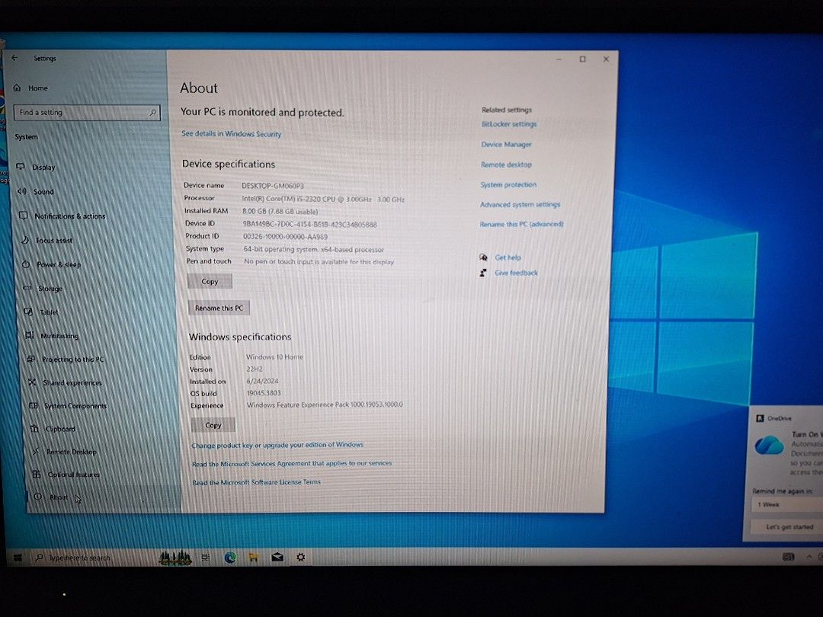Select the Multitasking icon in sidebar
Viewport: 823px width, 617px height.
click(30, 335)
